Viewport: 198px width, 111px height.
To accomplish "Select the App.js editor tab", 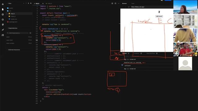I will tap(37, 3).
